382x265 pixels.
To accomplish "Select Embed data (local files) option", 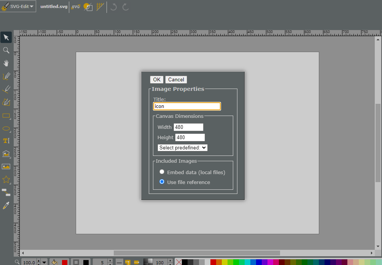I will click(x=162, y=172).
